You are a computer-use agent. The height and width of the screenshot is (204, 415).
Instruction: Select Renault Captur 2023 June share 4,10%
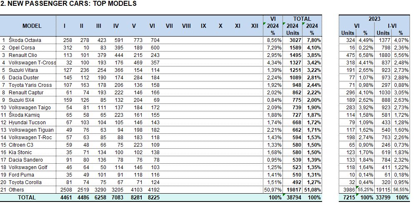[366, 92]
